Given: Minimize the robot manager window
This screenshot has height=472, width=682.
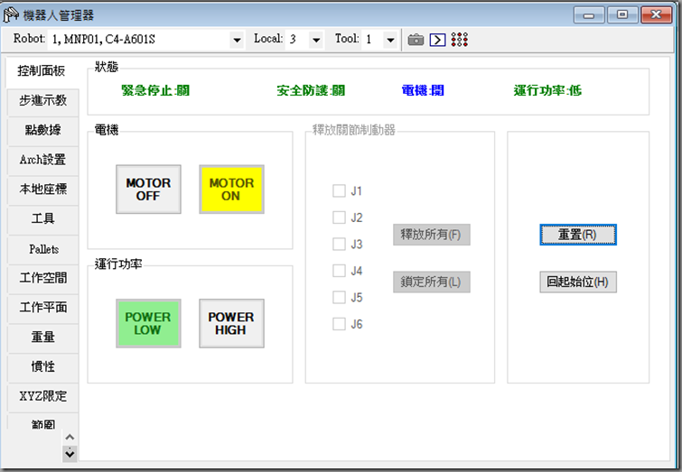Looking at the screenshot, I should (x=589, y=15).
